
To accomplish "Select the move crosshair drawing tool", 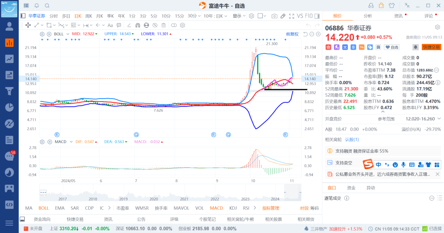I will (28, 25).
